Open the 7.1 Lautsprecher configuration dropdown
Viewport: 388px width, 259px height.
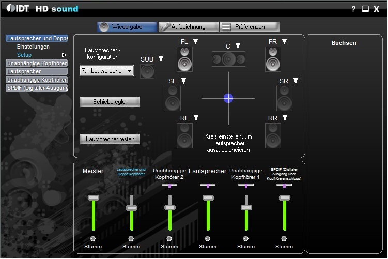tap(106, 71)
